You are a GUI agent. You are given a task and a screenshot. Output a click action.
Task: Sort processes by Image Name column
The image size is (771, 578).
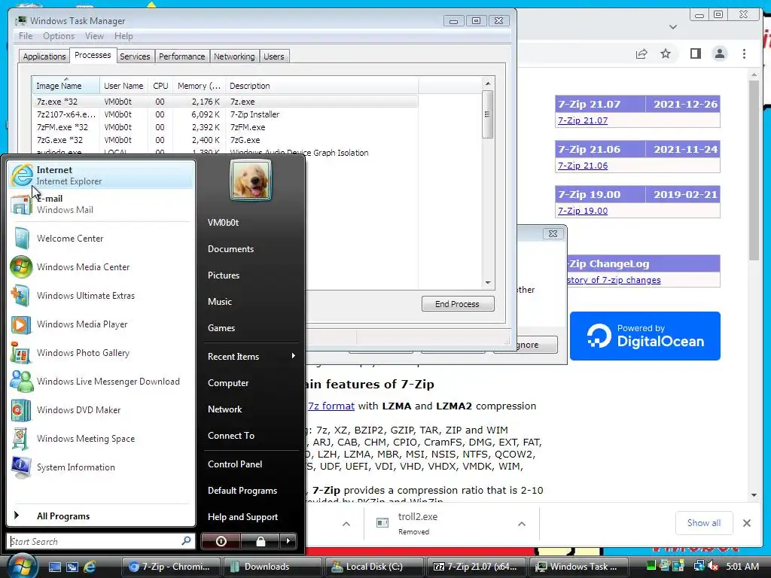[66, 86]
